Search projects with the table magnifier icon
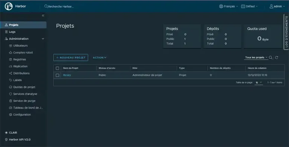Image resolution: width=289 pixels, height=147 pixels. tap(271, 58)
